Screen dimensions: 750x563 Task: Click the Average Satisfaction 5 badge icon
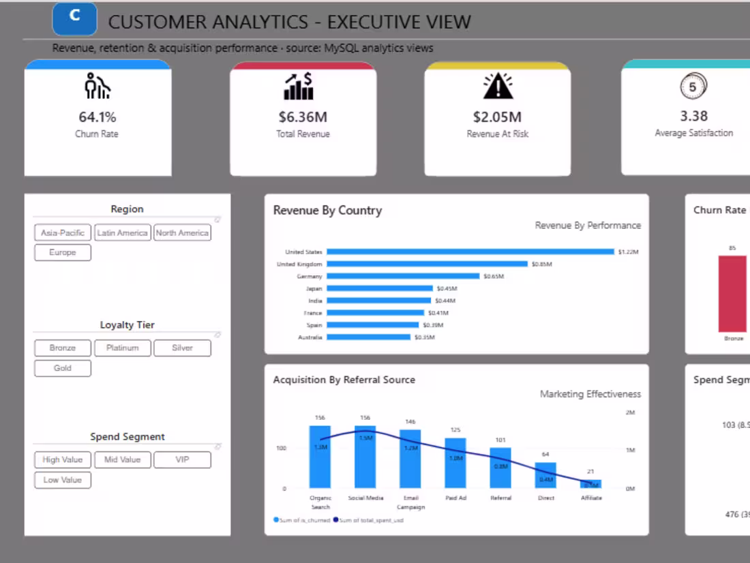tap(693, 86)
